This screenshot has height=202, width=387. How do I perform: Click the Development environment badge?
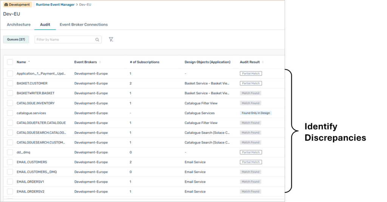pyautogui.click(x=17, y=5)
